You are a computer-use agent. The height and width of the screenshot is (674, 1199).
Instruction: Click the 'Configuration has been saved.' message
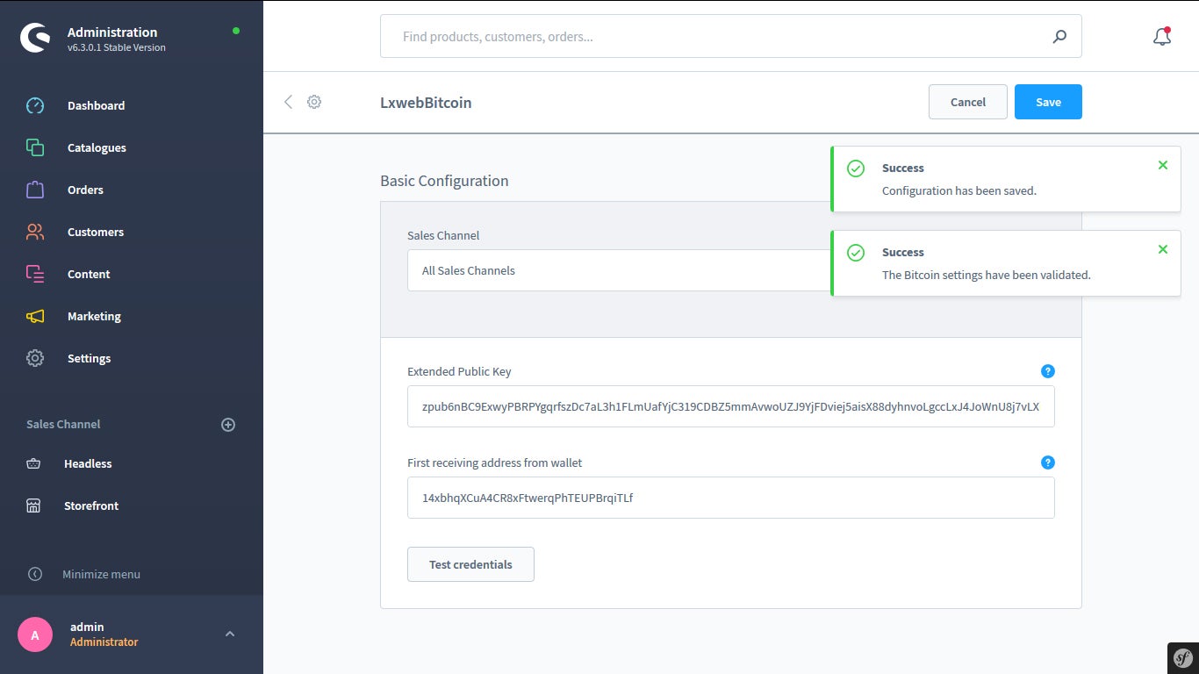pos(959,190)
